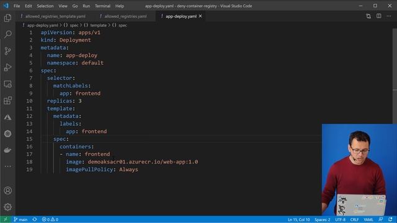397x223 pixels.
Task: Click app-deploy.yaml in the breadcrumb
Action: (x=43, y=25)
